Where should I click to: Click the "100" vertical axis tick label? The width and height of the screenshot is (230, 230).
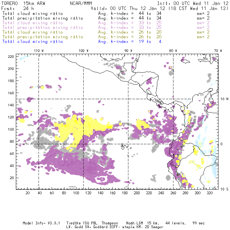[11, 129]
